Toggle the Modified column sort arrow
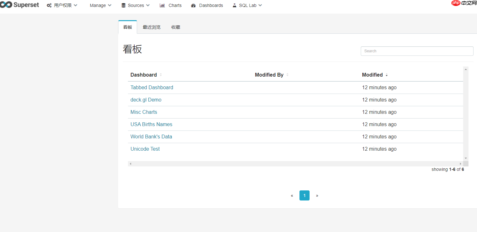 coord(387,75)
